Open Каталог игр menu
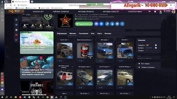This screenshot has width=177, height=99. pyautogui.click(x=38, y=12)
